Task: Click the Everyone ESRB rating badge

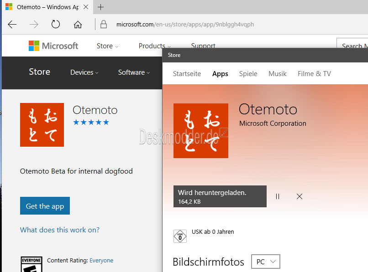Action: (x=32, y=264)
